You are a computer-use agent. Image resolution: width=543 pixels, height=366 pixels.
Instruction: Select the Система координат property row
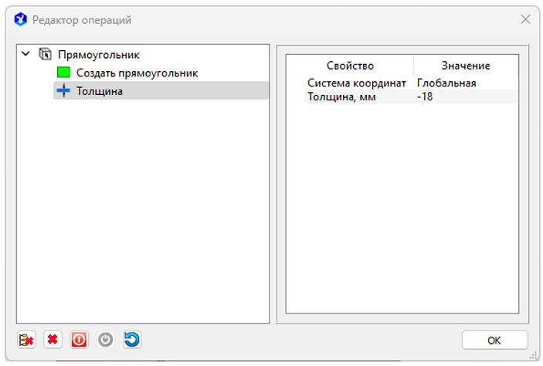tap(356, 83)
